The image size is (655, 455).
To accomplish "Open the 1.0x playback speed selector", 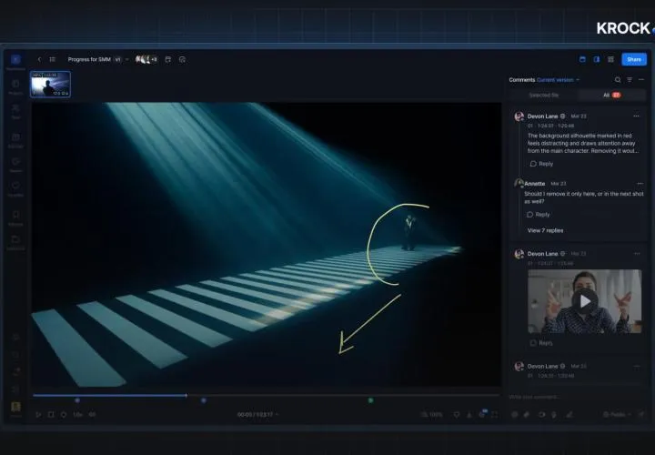I will (x=77, y=414).
